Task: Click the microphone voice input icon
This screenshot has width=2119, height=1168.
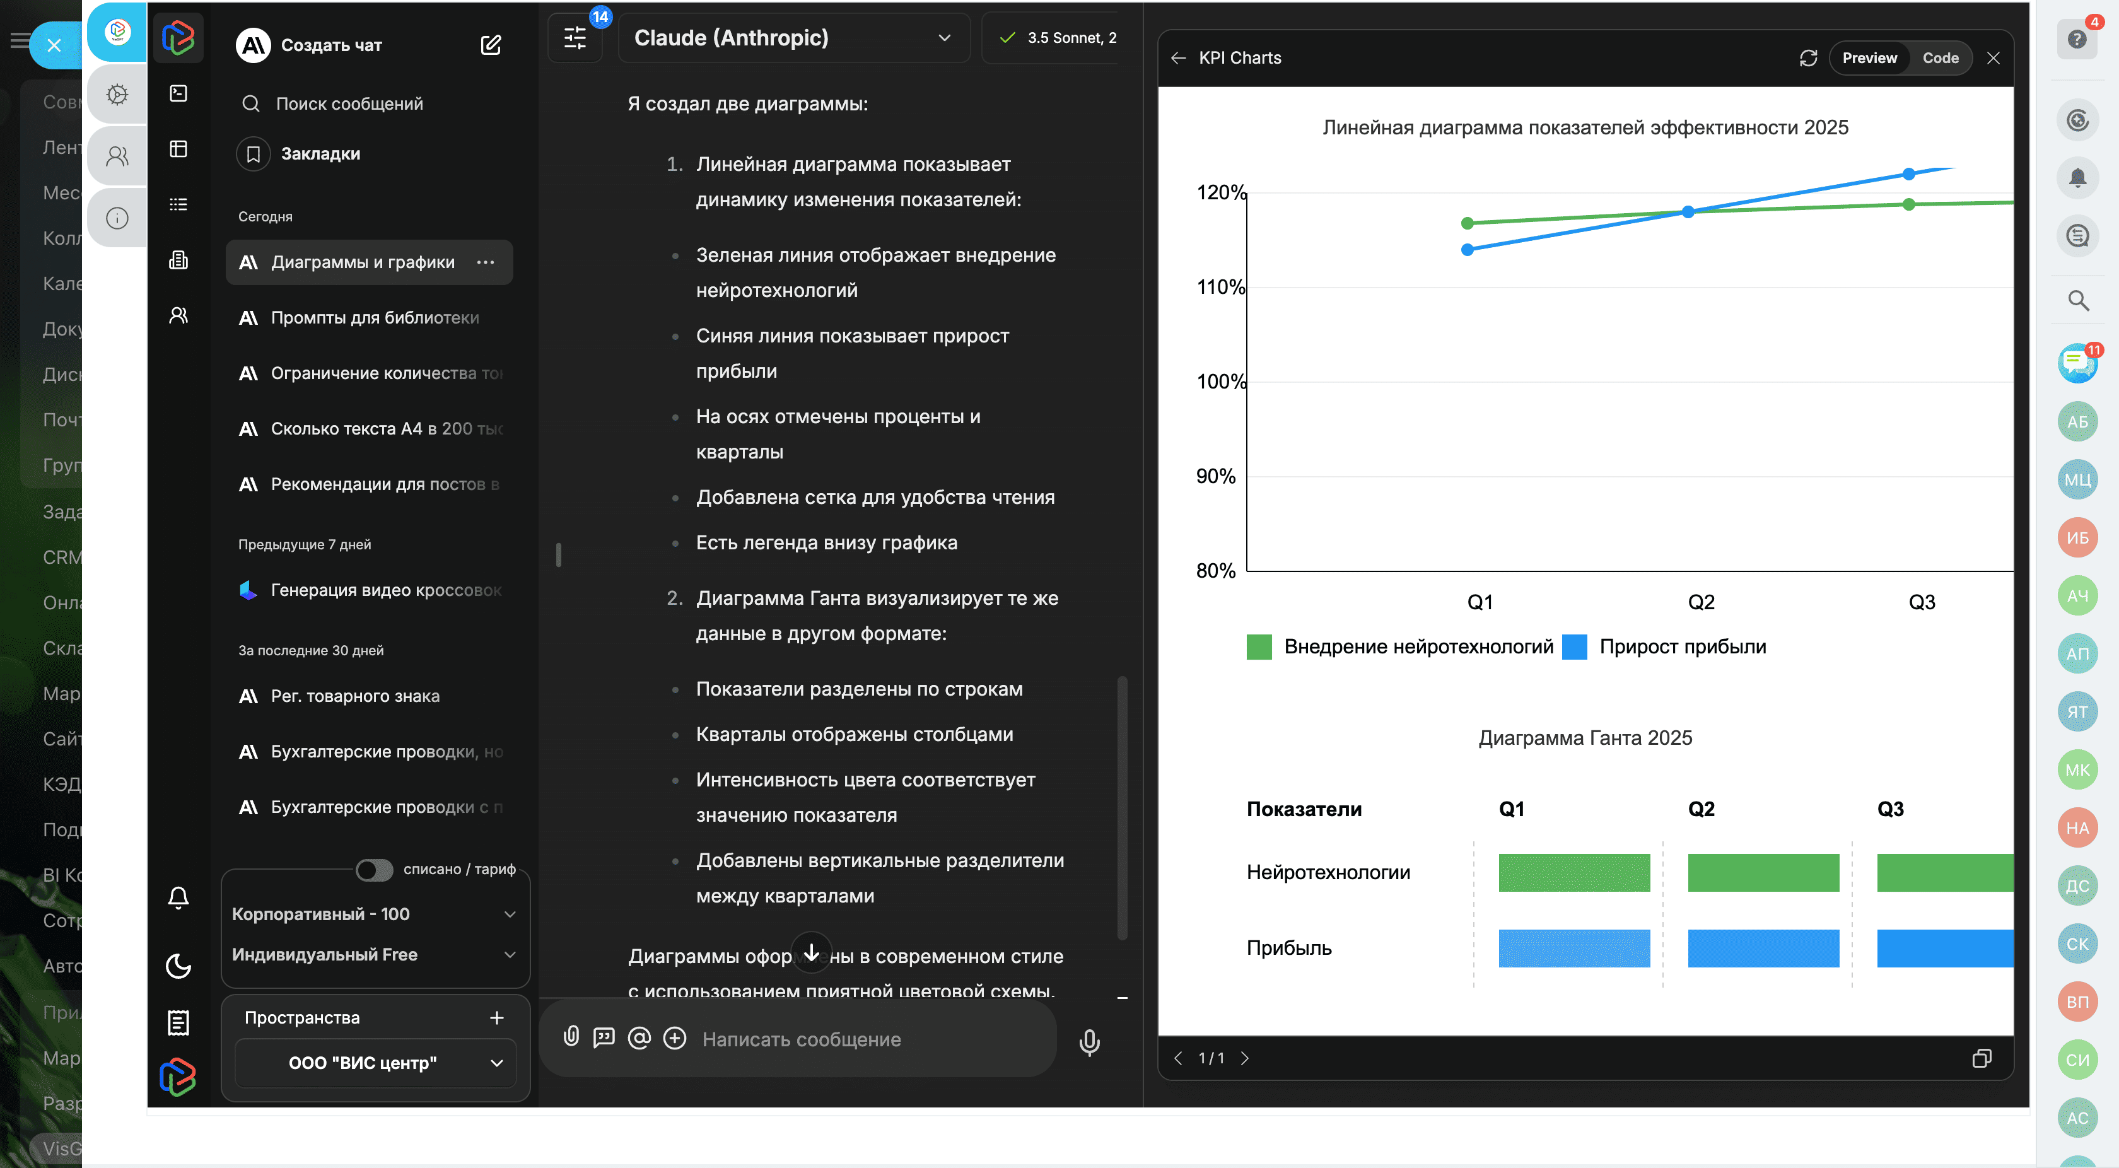Action: (x=1089, y=1041)
